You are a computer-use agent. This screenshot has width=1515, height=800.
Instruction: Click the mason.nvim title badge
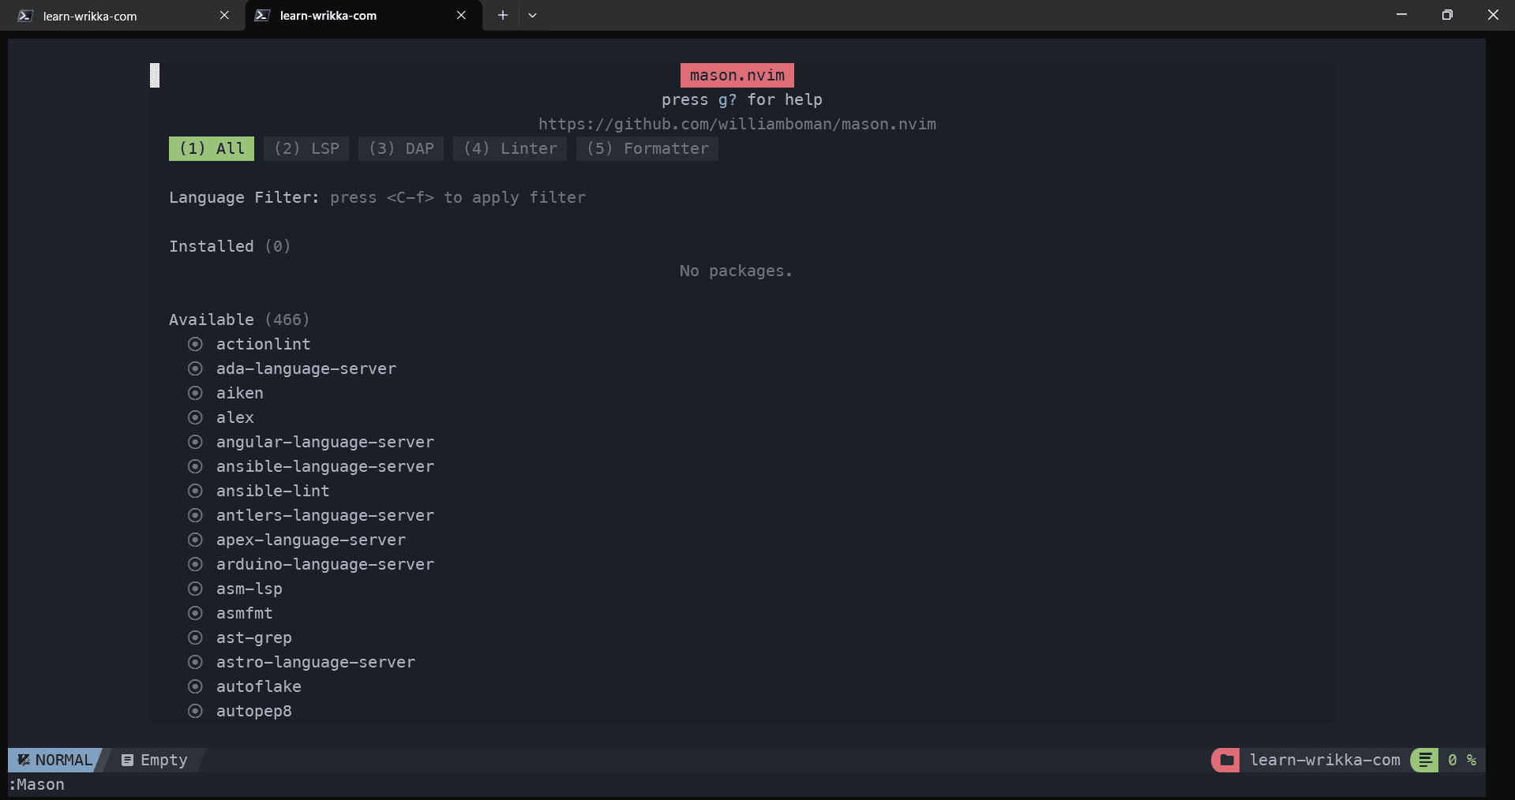coord(737,75)
